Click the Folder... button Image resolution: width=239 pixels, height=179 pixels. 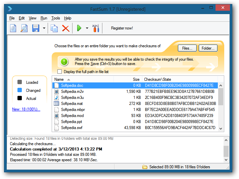point(208,48)
